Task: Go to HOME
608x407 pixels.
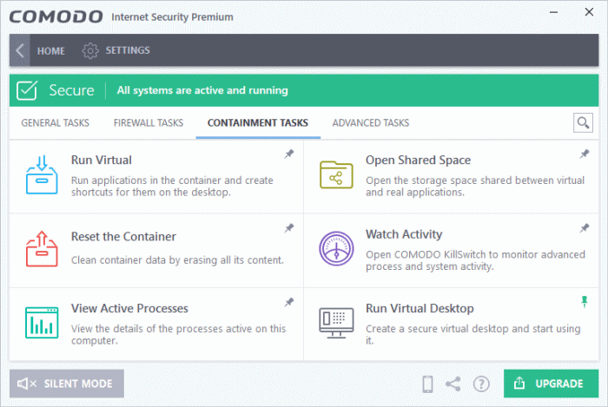Action: point(50,50)
